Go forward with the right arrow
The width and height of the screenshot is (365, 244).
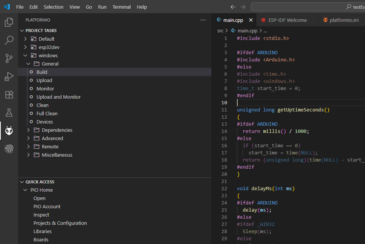tap(243, 7)
